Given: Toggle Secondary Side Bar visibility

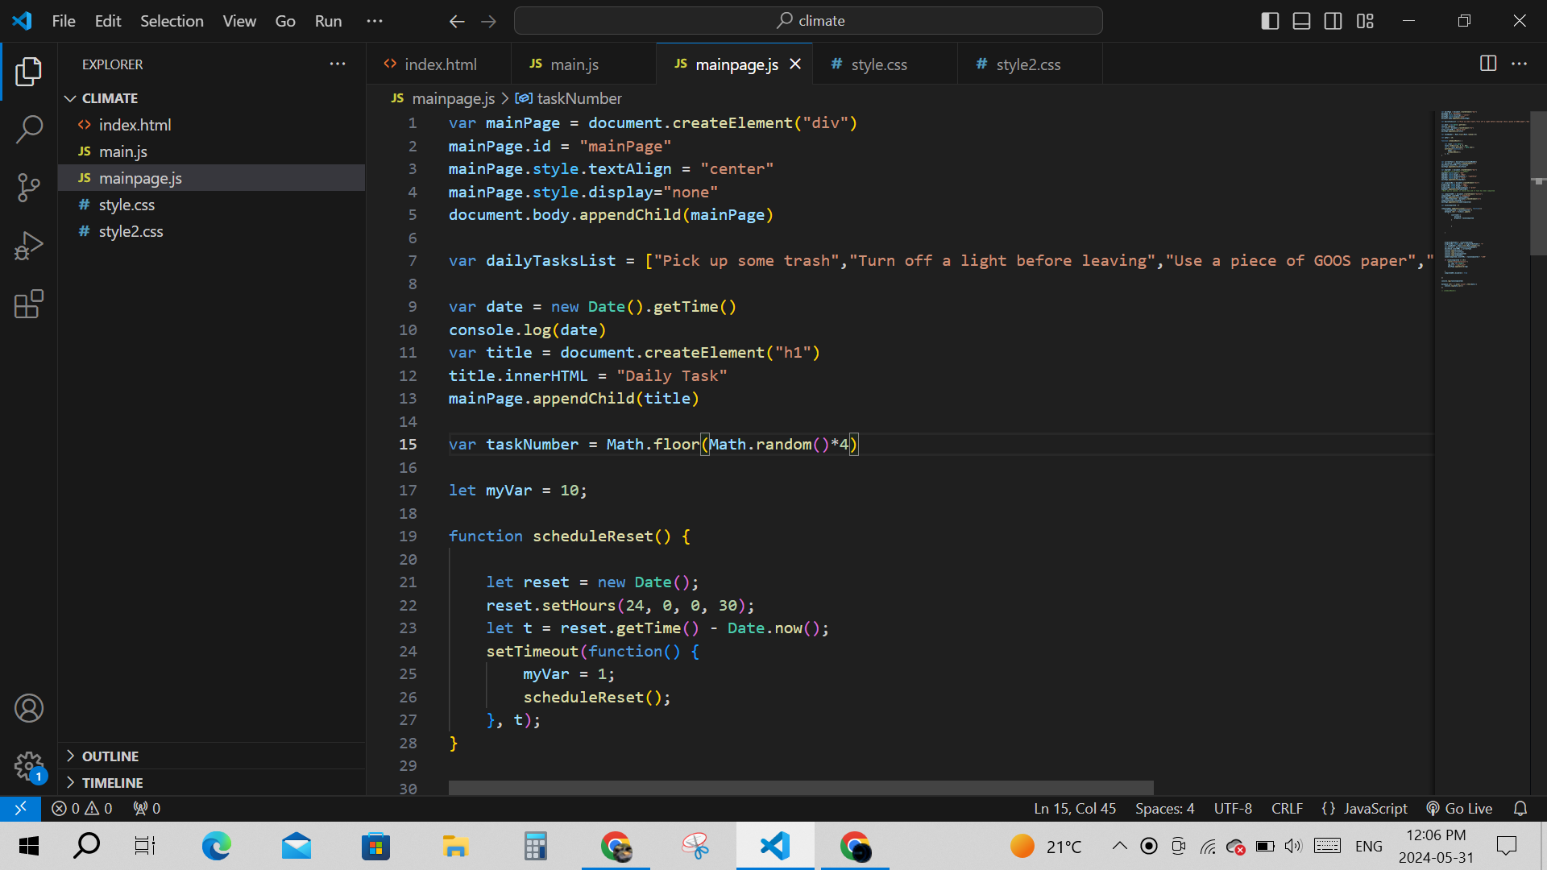Looking at the screenshot, I should pos(1333,21).
